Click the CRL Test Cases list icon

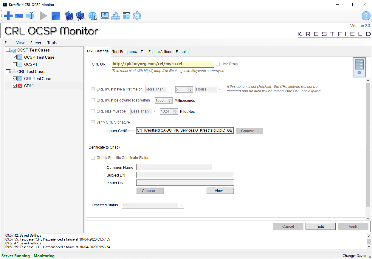(13, 71)
